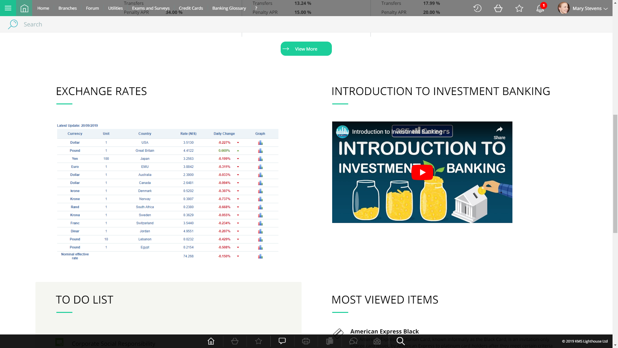618x348 pixels.
Task: Open the basket icon in top bar
Action: (x=498, y=8)
